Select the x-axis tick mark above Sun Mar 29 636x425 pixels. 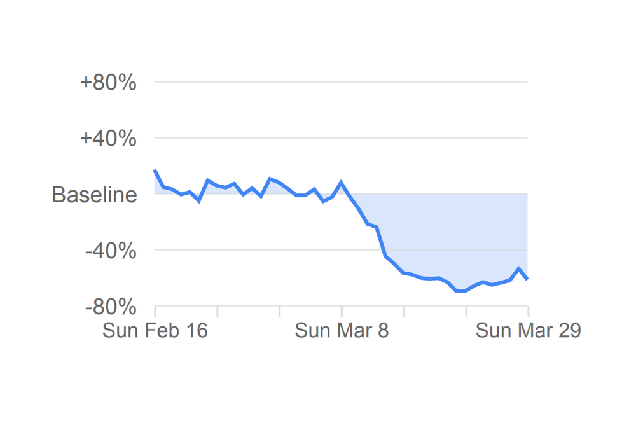pyautogui.click(x=528, y=311)
